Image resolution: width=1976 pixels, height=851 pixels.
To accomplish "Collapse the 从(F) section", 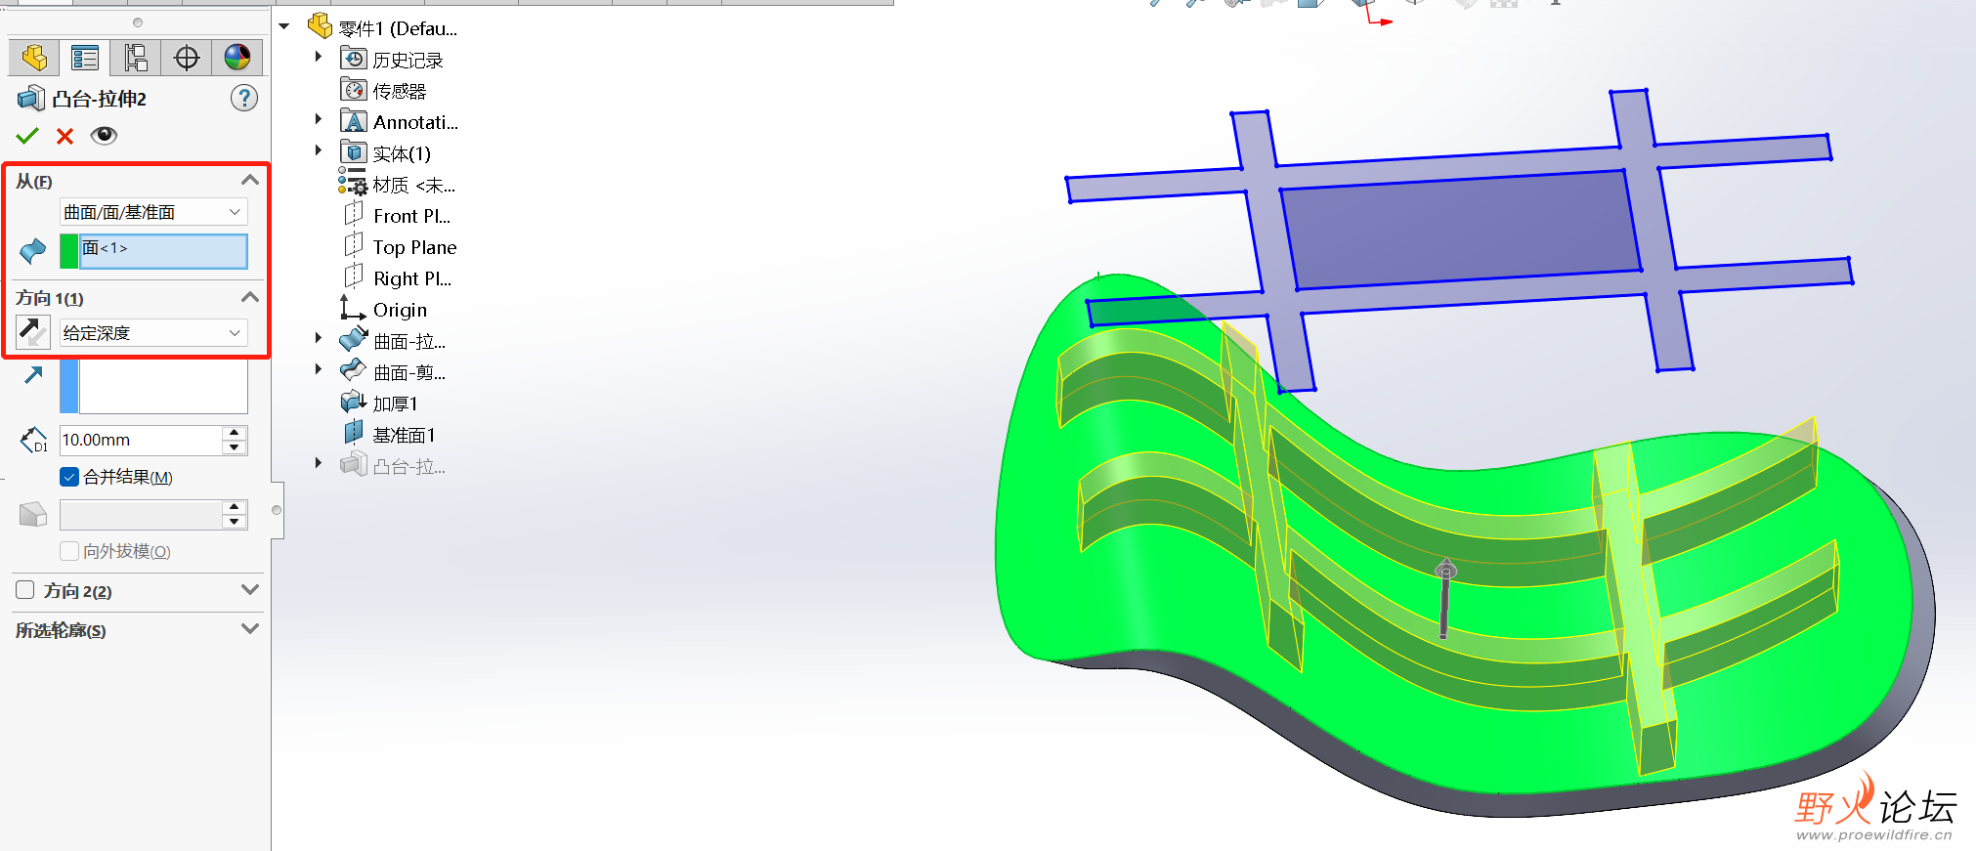I will click(250, 180).
